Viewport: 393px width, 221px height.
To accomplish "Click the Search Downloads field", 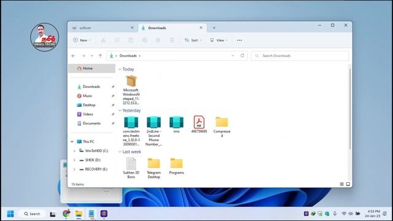I will coord(300,56).
